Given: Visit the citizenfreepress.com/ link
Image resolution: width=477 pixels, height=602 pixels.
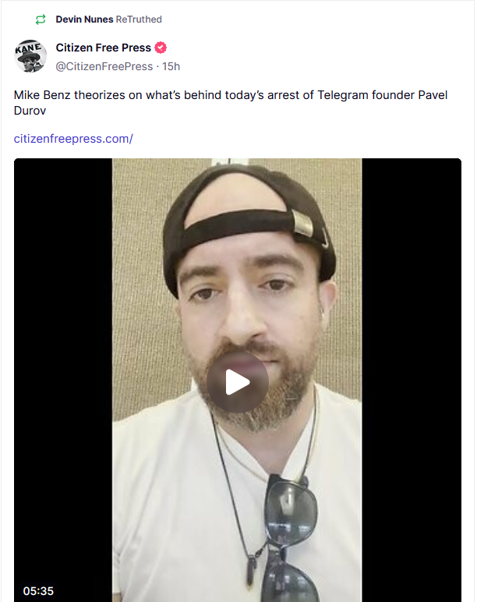Looking at the screenshot, I should pos(73,139).
